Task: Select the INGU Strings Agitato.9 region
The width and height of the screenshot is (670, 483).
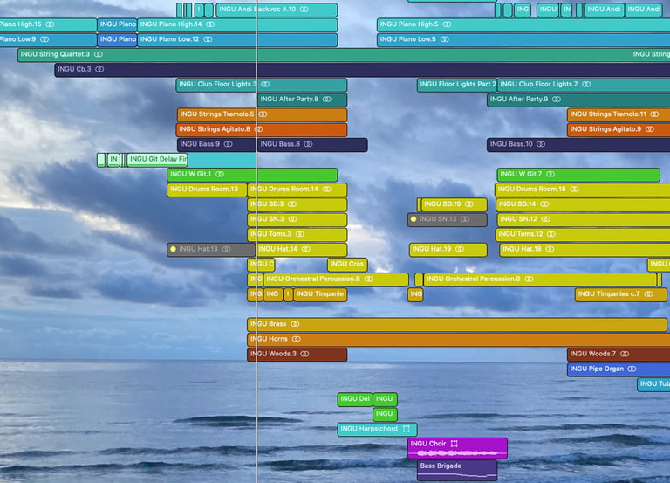Action: point(619,129)
